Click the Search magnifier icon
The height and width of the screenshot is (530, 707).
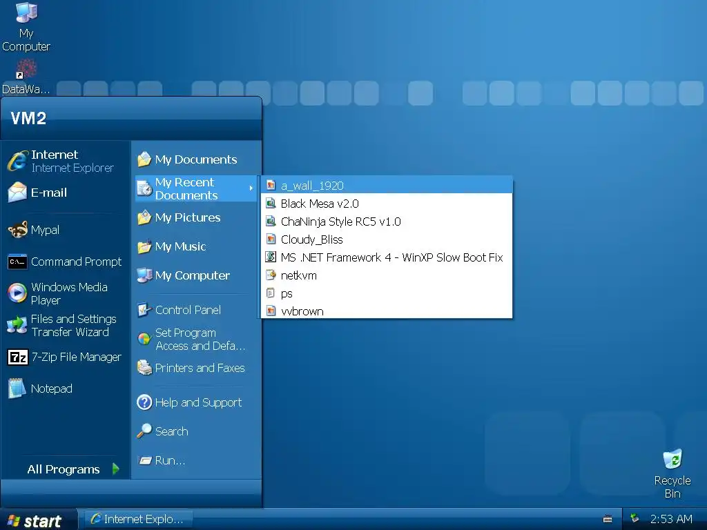click(144, 431)
